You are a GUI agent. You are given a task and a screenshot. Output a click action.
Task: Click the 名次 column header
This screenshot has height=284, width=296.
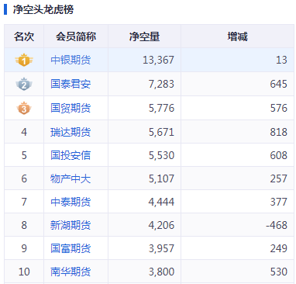[x=24, y=36]
